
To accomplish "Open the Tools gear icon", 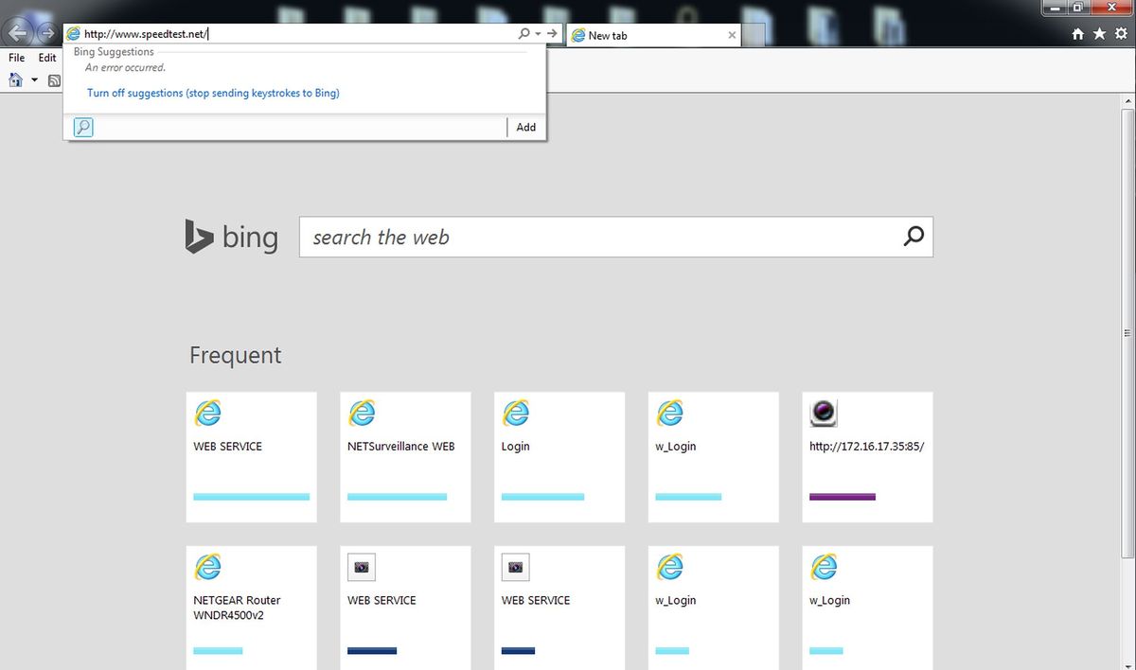I will point(1121,34).
